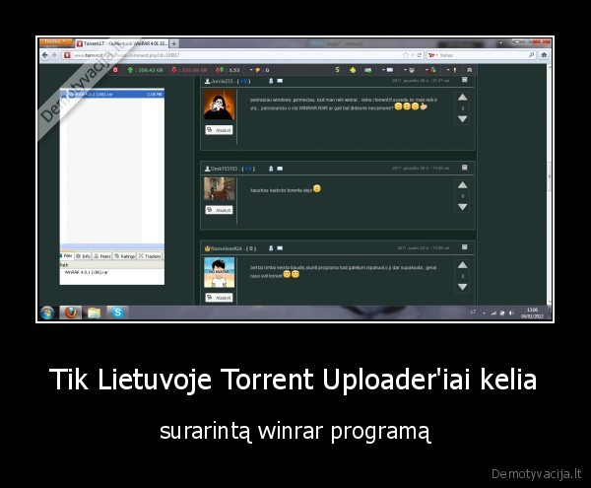
Task: Click profile icon beside Jurcis233
Action: pos(271,81)
